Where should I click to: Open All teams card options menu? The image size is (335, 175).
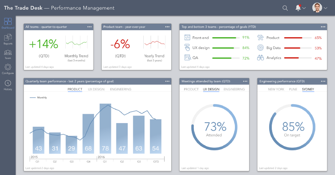(89, 27)
